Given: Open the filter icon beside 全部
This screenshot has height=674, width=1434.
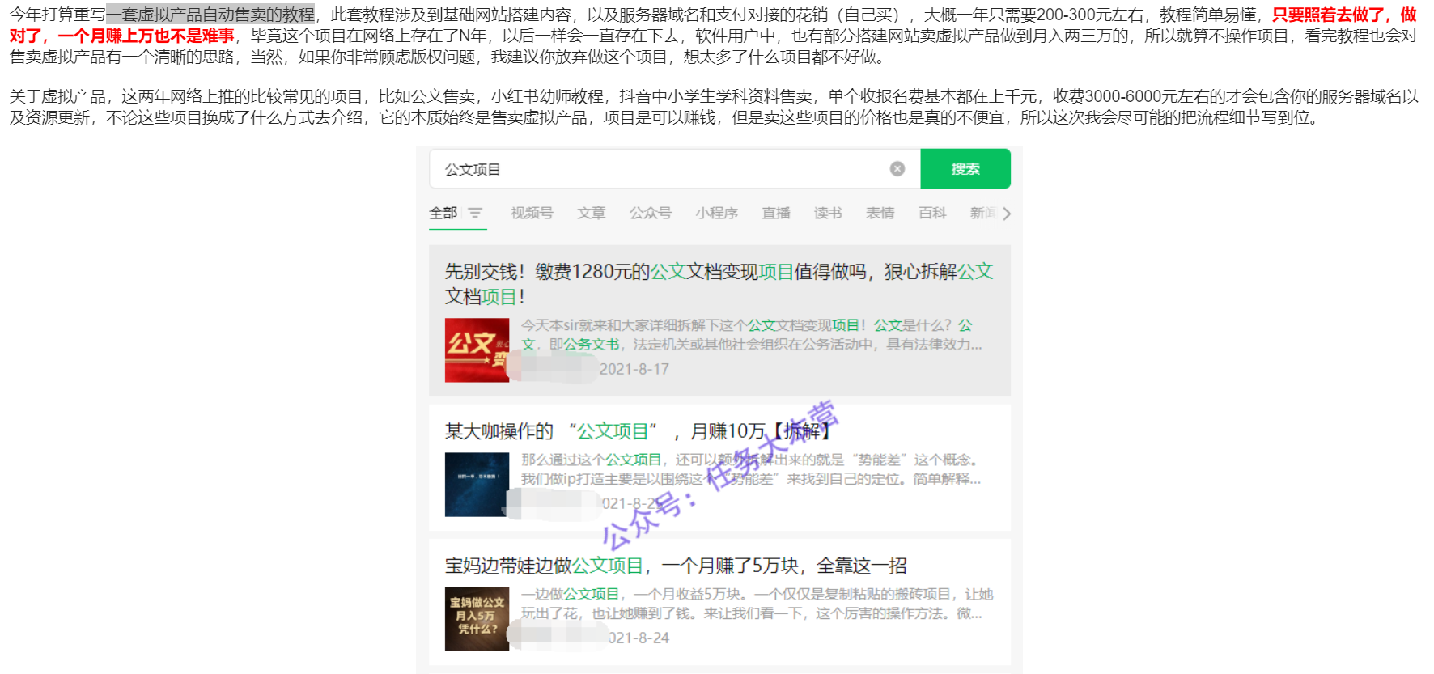Looking at the screenshot, I should (x=475, y=213).
